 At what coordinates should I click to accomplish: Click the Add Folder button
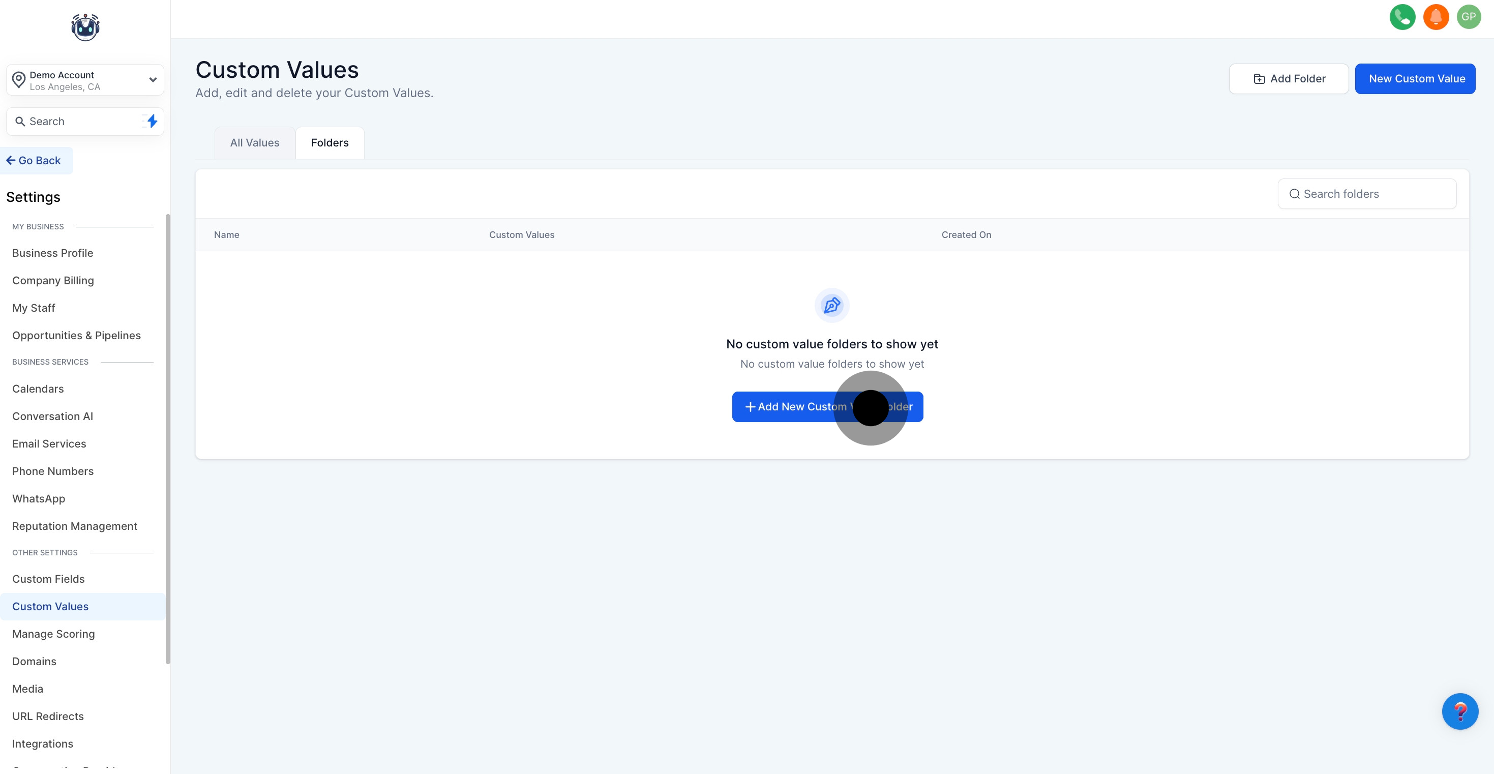(x=1289, y=79)
